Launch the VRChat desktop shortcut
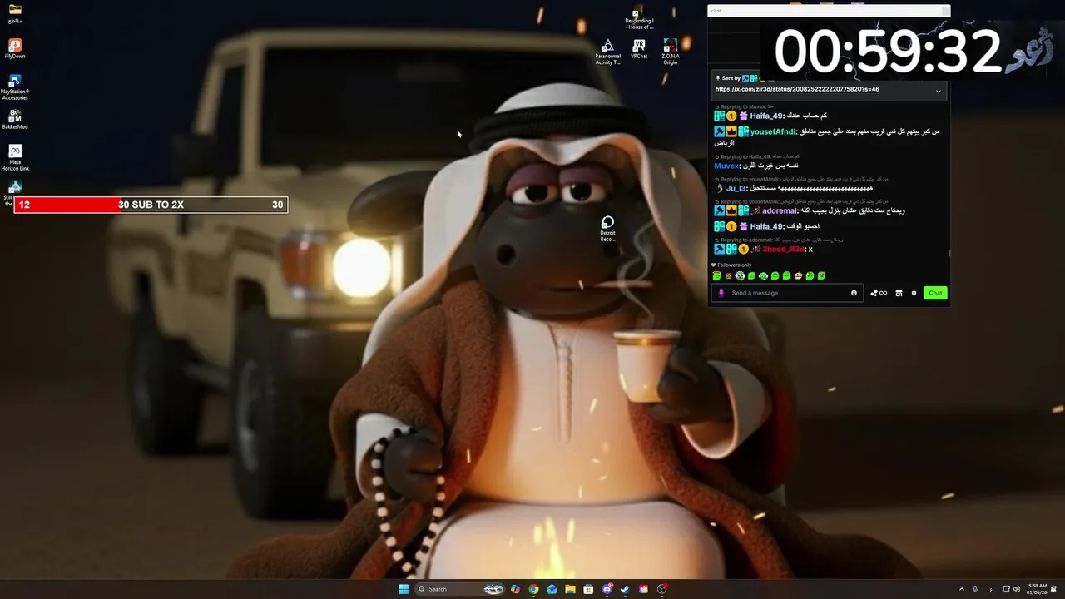 click(x=639, y=49)
